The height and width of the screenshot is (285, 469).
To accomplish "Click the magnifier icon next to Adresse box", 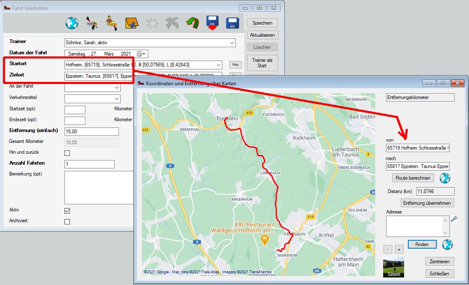I will point(454,219).
